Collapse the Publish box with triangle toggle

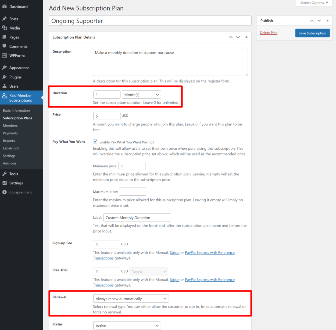327,21
